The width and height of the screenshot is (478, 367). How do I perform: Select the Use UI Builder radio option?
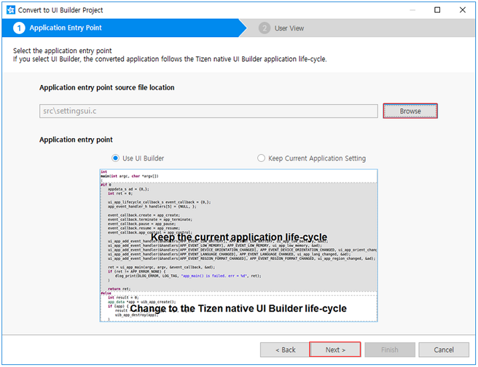click(116, 159)
